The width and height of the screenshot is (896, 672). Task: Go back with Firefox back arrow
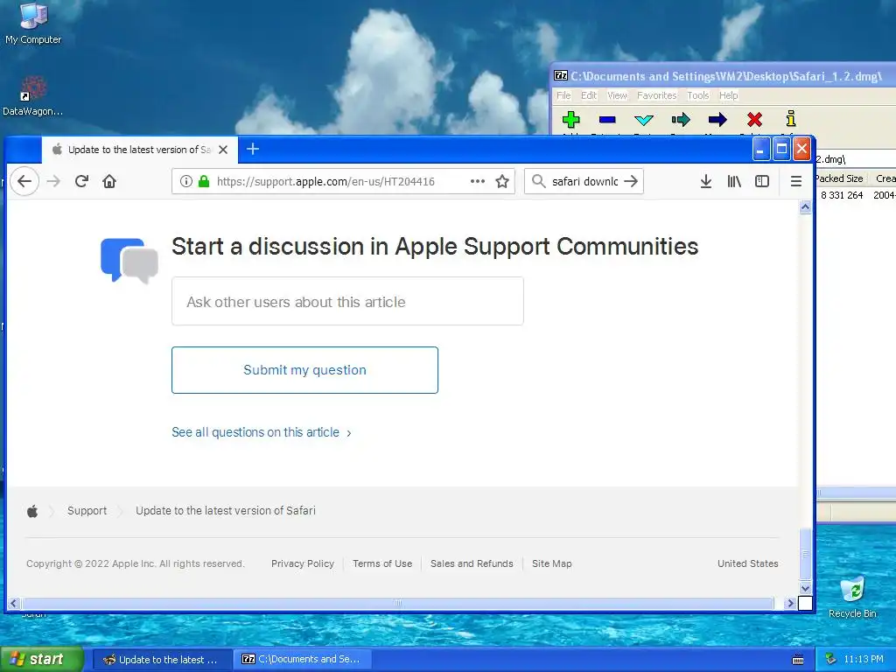[24, 181]
